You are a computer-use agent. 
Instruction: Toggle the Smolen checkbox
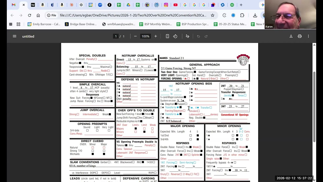[x=199, y=111]
